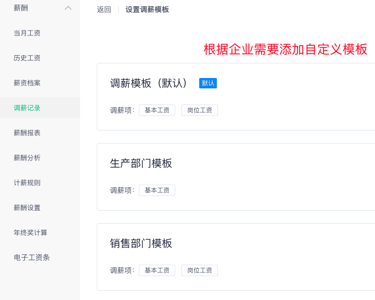The height and width of the screenshot is (300, 375).
Task: Open the 生产部门模板 card title
Action: [x=141, y=163]
